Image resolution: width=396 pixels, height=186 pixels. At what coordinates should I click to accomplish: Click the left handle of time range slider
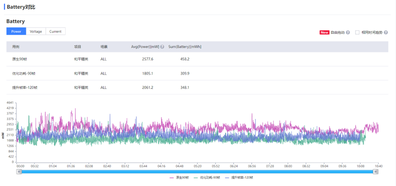[19, 172]
